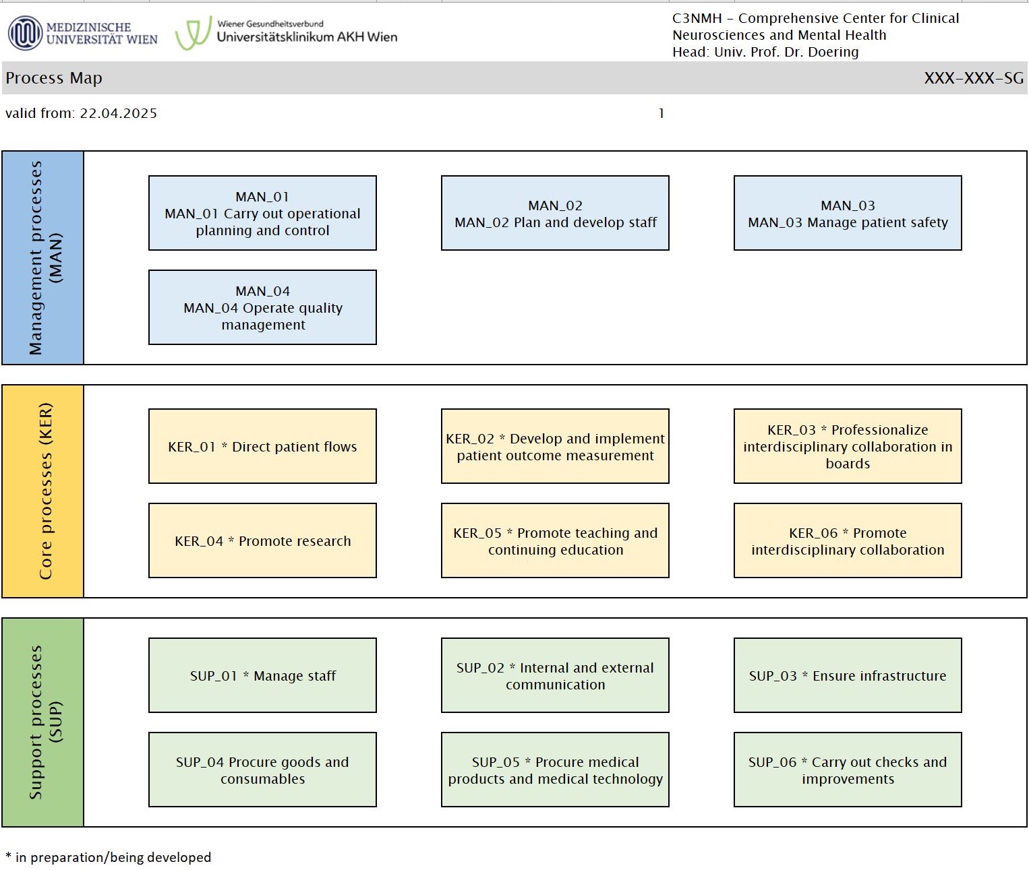
Task: Click SUP_03 Ensure infrastructure box
Action: point(848,675)
